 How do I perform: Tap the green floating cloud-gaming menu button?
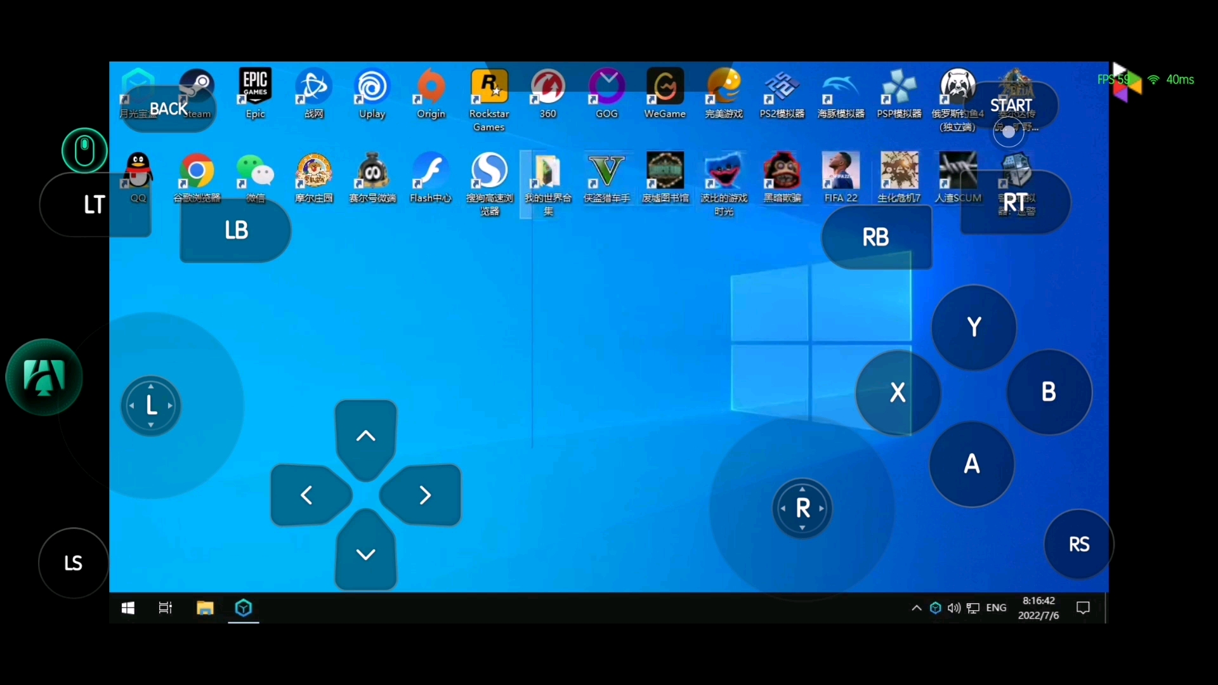click(44, 377)
